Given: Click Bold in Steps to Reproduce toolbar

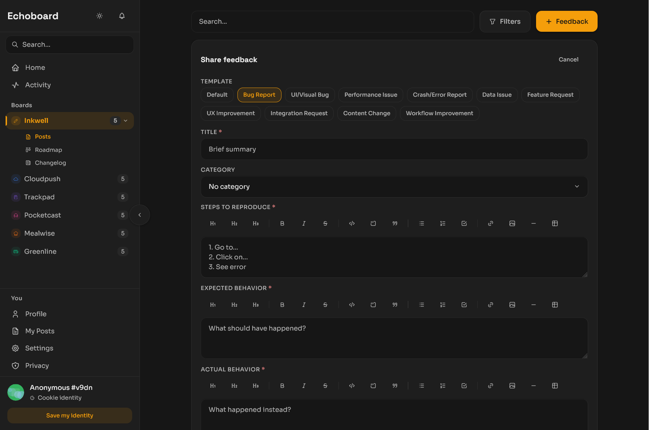Looking at the screenshot, I should coord(282,223).
